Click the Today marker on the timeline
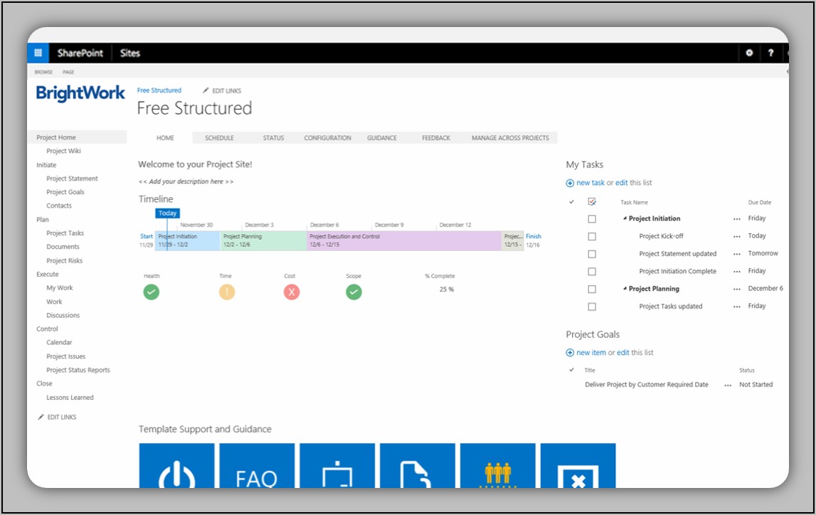816x515 pixels. 168,213
